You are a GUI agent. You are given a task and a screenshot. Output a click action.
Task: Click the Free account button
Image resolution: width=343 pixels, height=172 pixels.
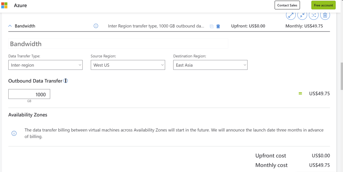[323, 5]
